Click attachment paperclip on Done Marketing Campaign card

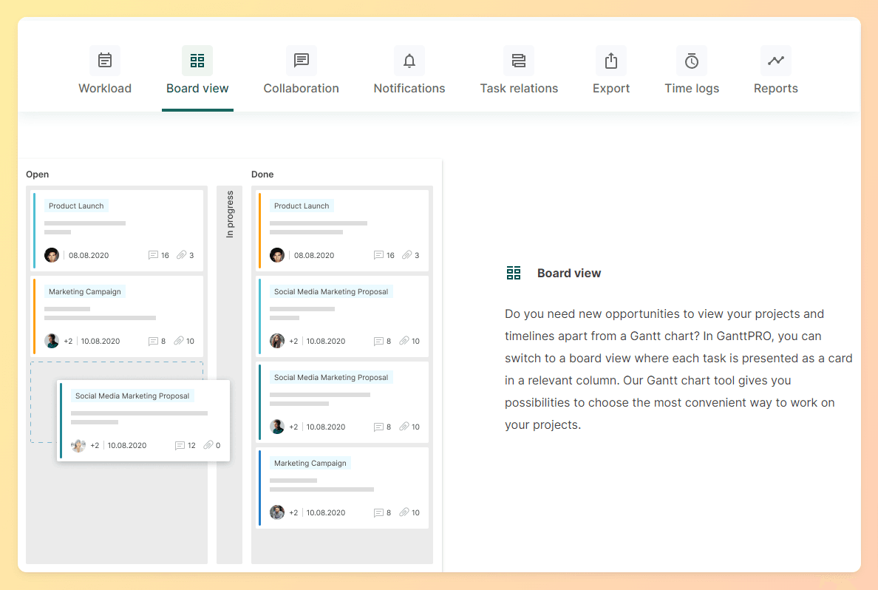pos(404,512)
